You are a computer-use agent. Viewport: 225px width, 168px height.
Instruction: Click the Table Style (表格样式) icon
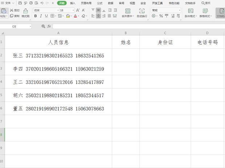point(205,11)
